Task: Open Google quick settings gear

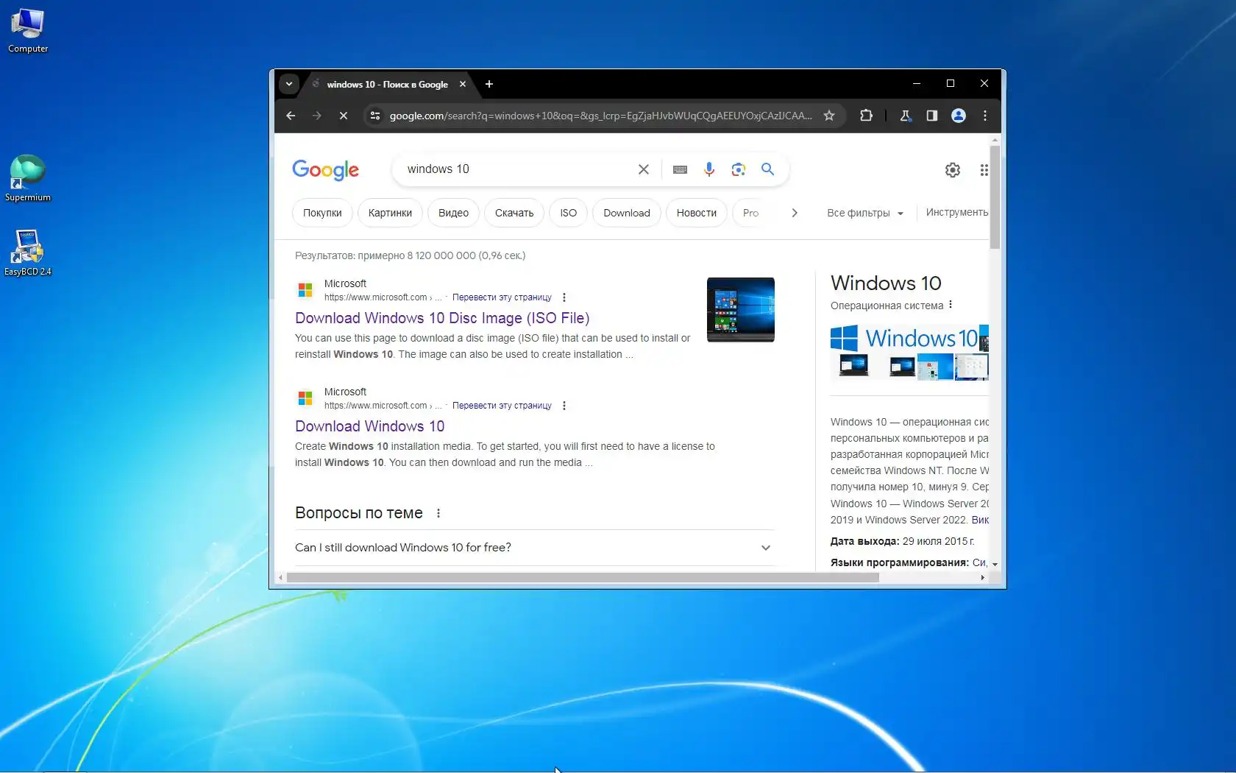Action: pyautogui.click(x=953, y=170)
